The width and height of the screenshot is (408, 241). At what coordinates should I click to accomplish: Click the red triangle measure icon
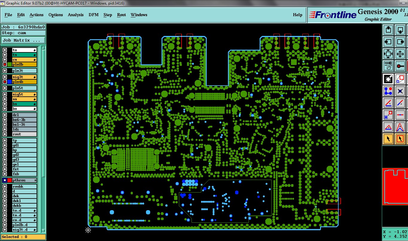point(388,127)
